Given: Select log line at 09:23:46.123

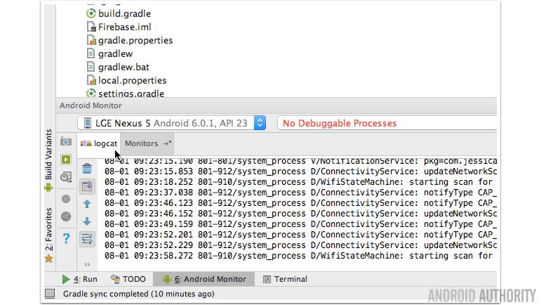Looking at the screenshot, I should (300, 203).
